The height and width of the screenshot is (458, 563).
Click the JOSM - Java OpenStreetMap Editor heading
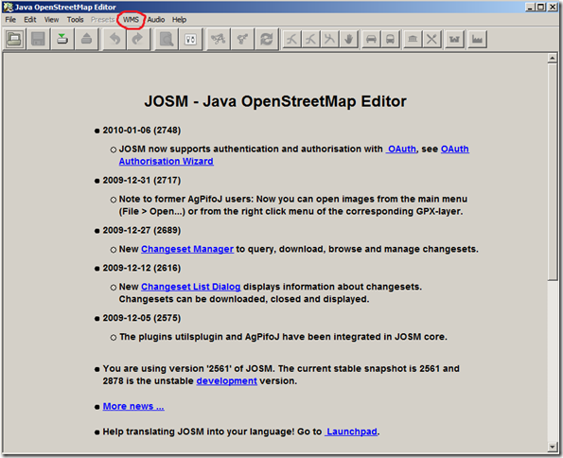click(x=275, y=101)
